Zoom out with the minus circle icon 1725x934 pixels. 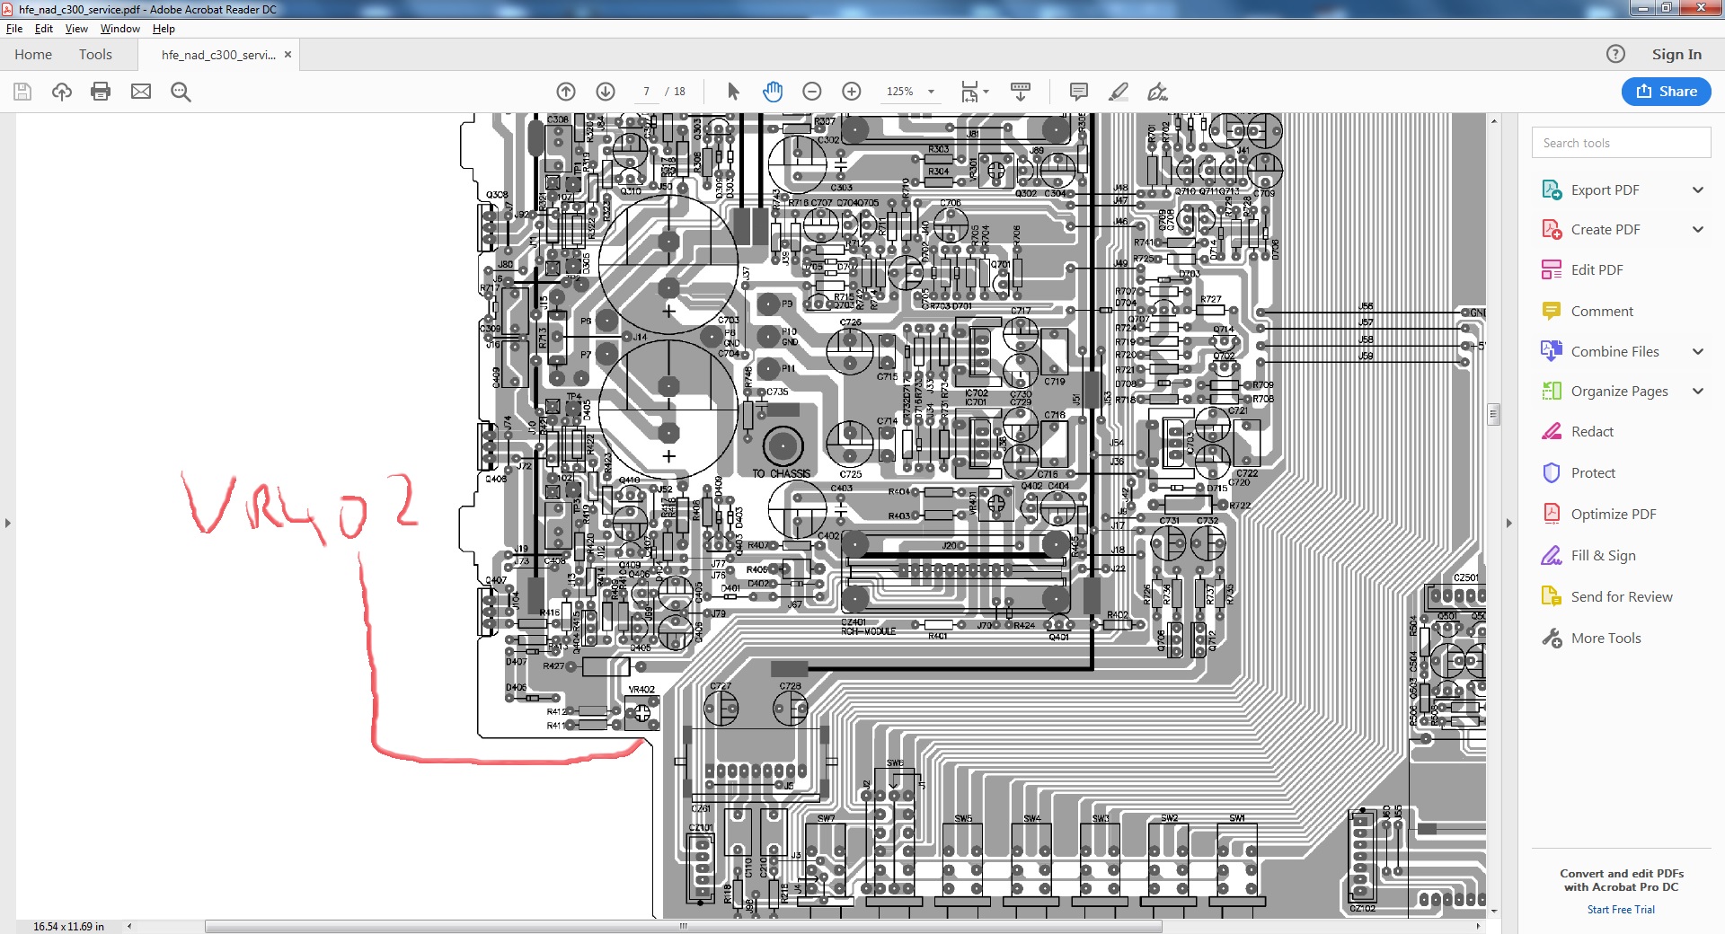tap(812, 92)
